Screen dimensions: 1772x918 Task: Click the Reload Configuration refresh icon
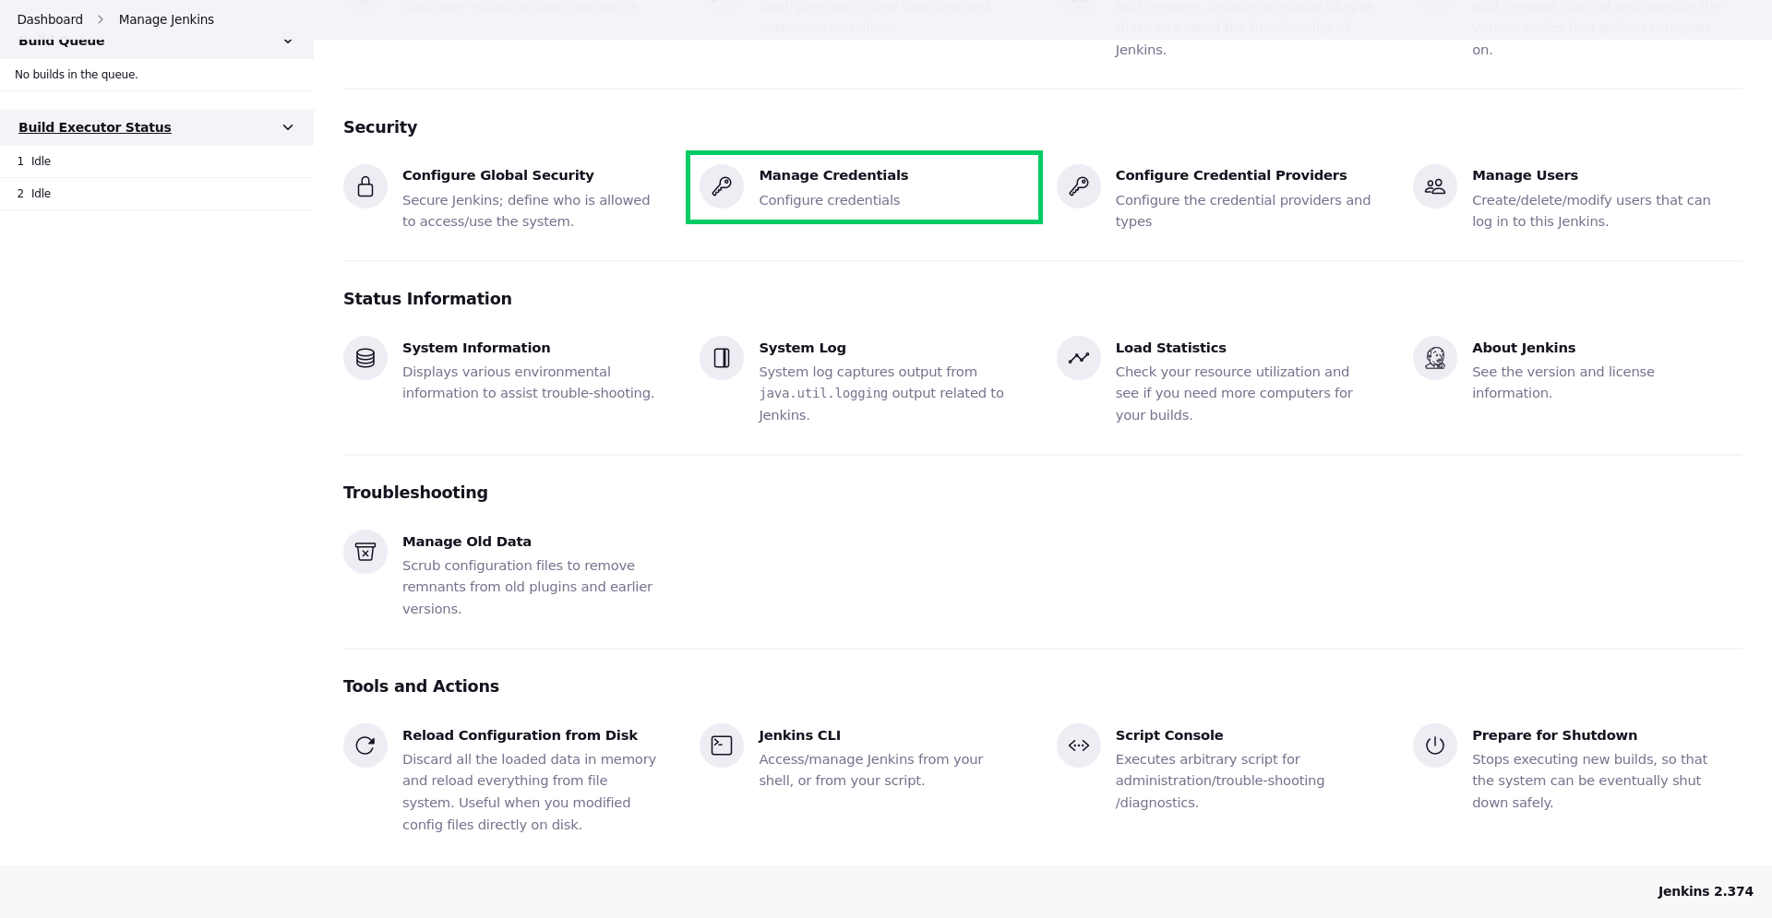(x=365, y=745)
